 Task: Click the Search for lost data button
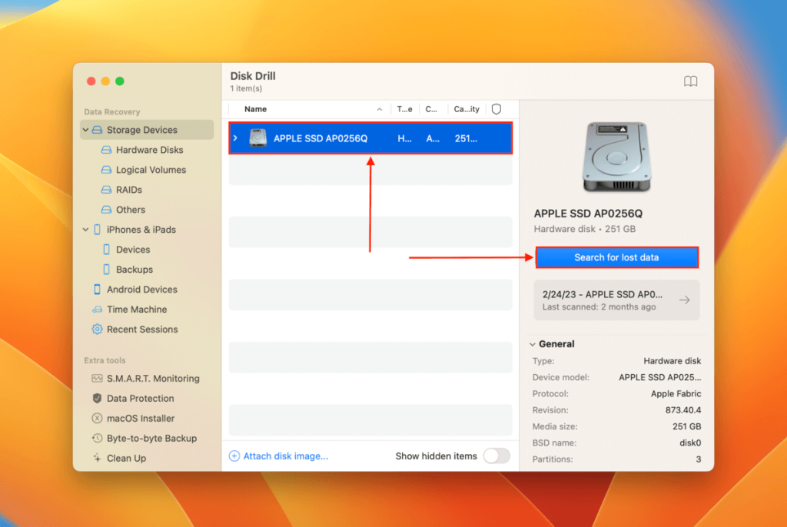[x=616, y=257]
